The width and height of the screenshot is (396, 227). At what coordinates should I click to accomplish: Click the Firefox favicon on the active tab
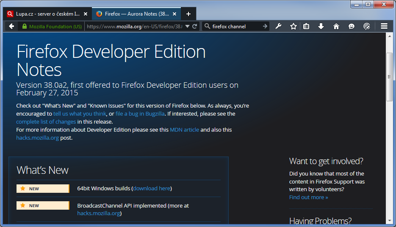[x=99, y=14]
